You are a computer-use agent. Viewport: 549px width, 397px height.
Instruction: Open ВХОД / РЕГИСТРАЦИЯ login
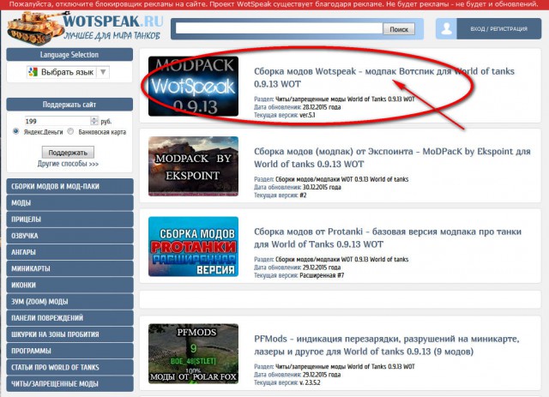point(499,28)
